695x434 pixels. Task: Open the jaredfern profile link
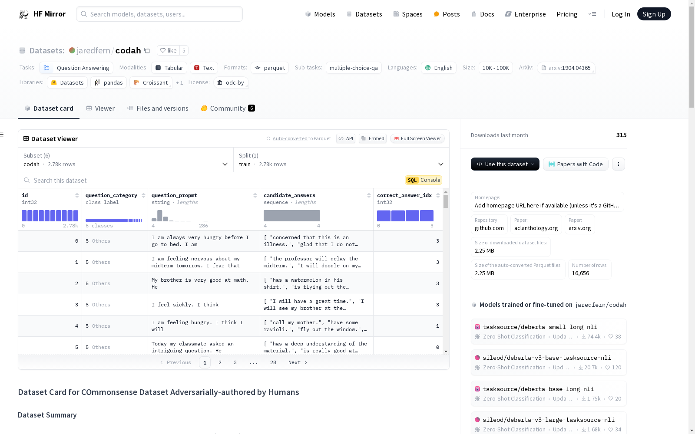coord(93,50)
